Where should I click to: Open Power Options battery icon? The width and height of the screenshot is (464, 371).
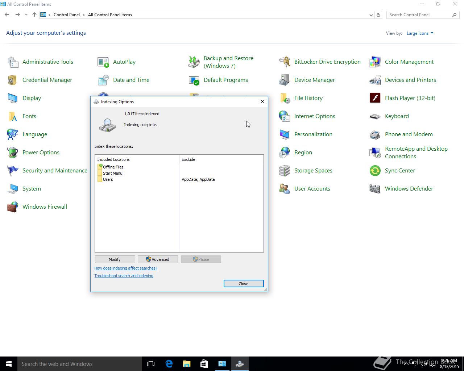(13, 153)
